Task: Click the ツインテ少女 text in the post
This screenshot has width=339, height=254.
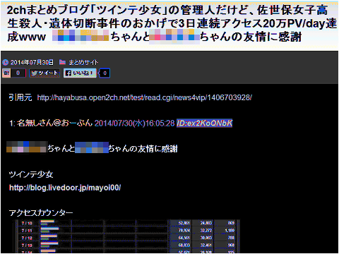Action: [x=31, y=174]
